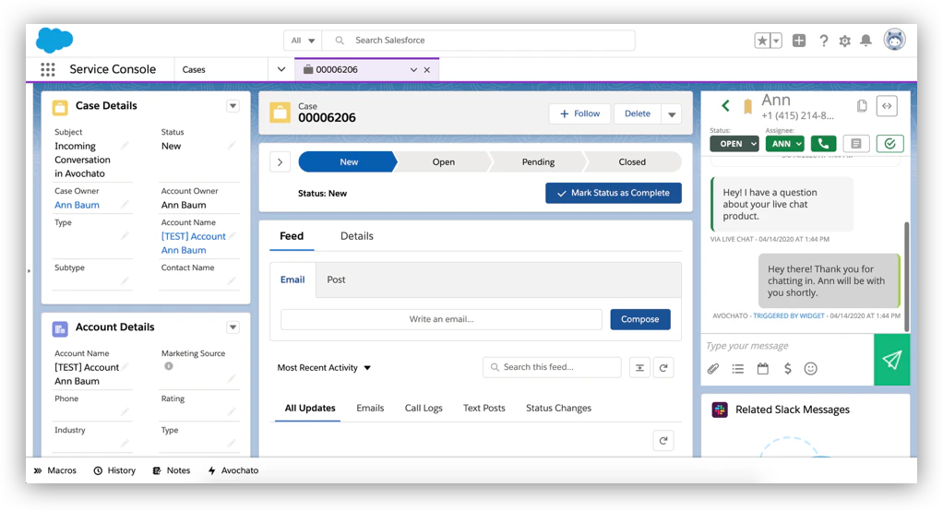Viewport: 943px width, 511px height.
Task: Change conversation status OPEN dropdown
Action: (x=734, y=144)
